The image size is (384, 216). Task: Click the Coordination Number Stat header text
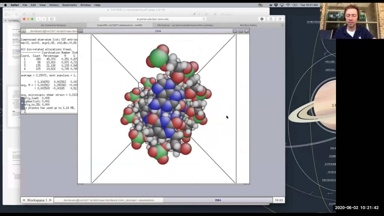(x=59, y=52)
